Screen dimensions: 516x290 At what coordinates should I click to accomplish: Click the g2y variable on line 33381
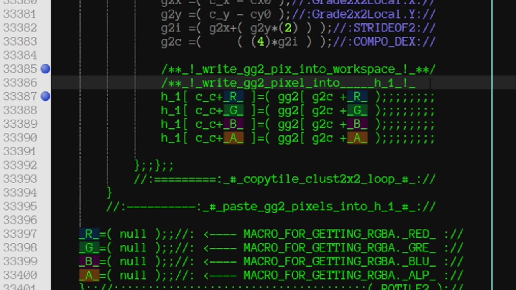[171, 15]
